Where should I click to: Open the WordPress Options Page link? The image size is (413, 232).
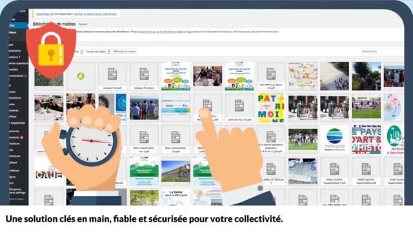pos(165,32)
